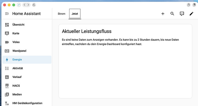
Task: Open Übersicht in the sidebar
Action: [27, 25]
